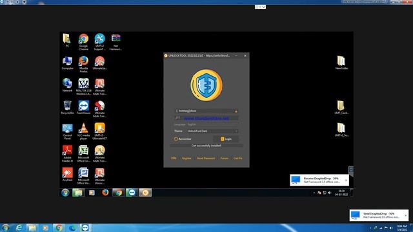Viewport: 413px width, 232px height.
Task: Expand the Theme dropdown
Action: click(x=236, y=131)
